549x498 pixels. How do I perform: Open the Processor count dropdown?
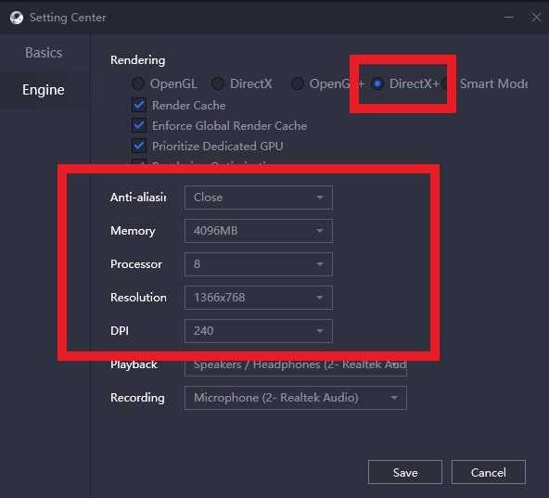pyautogui.click(x=259, y=264)
